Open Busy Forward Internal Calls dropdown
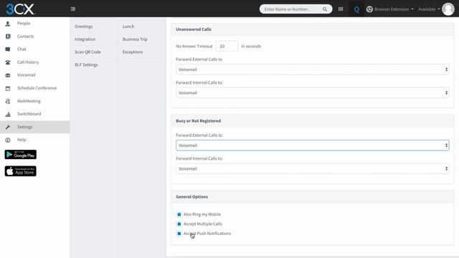Viewport: 459px width, 258px height. (x=313, y=169)
